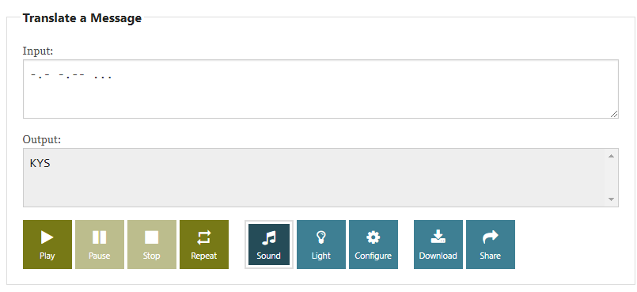Screen dimensions: 637x292
Task: Click inside the Input text area
Action: click(320, 89)
